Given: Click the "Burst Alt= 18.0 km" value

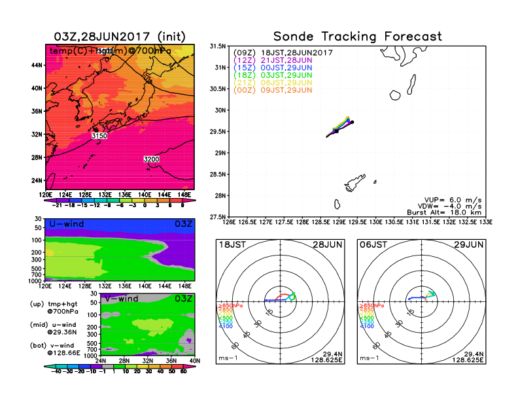Looking at the screenshot, I should [x=444, y=212].
